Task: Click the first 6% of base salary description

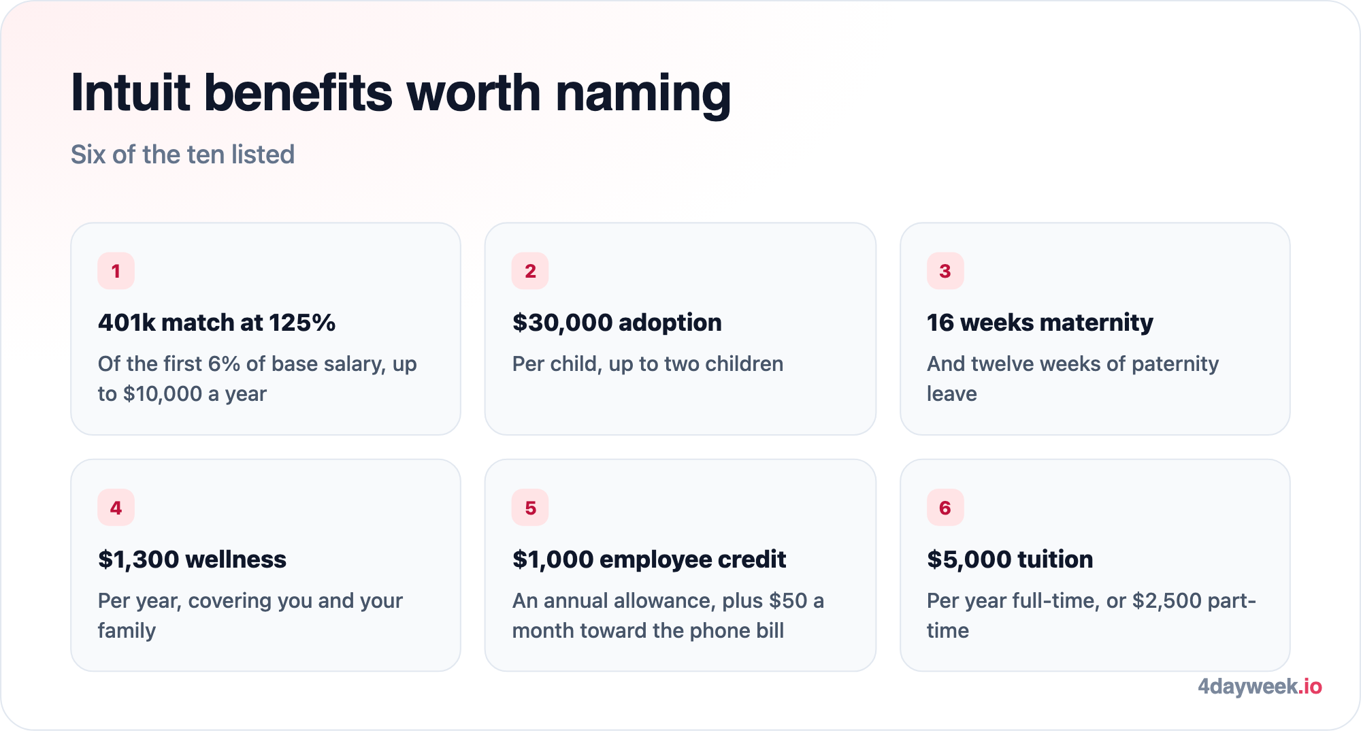Action: [x=257, y=378]
